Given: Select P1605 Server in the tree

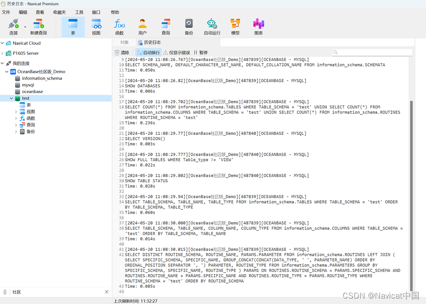Looking at the screenshot, I should coord(26,53).
